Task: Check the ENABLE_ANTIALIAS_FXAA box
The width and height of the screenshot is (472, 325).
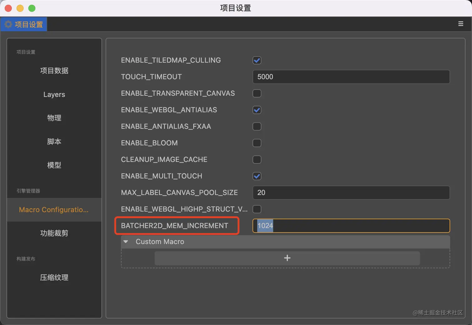Action: (x=257, y=127)
